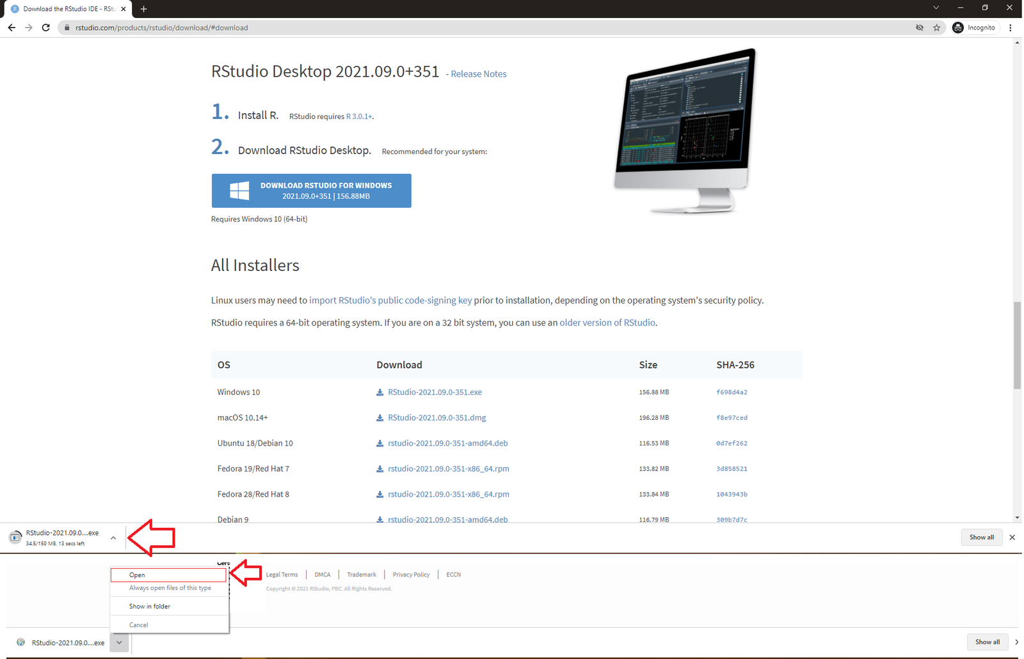Open the bottom download item's chevron menu
This screenshot has width=1024, height=659.
[x=119, y=642]
